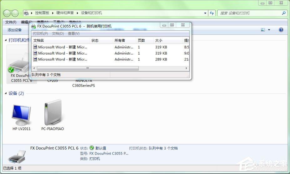The width and height of the screenshot is (290, 174).
Task: Collapse the 设备 (2) section
Action: 6,93
